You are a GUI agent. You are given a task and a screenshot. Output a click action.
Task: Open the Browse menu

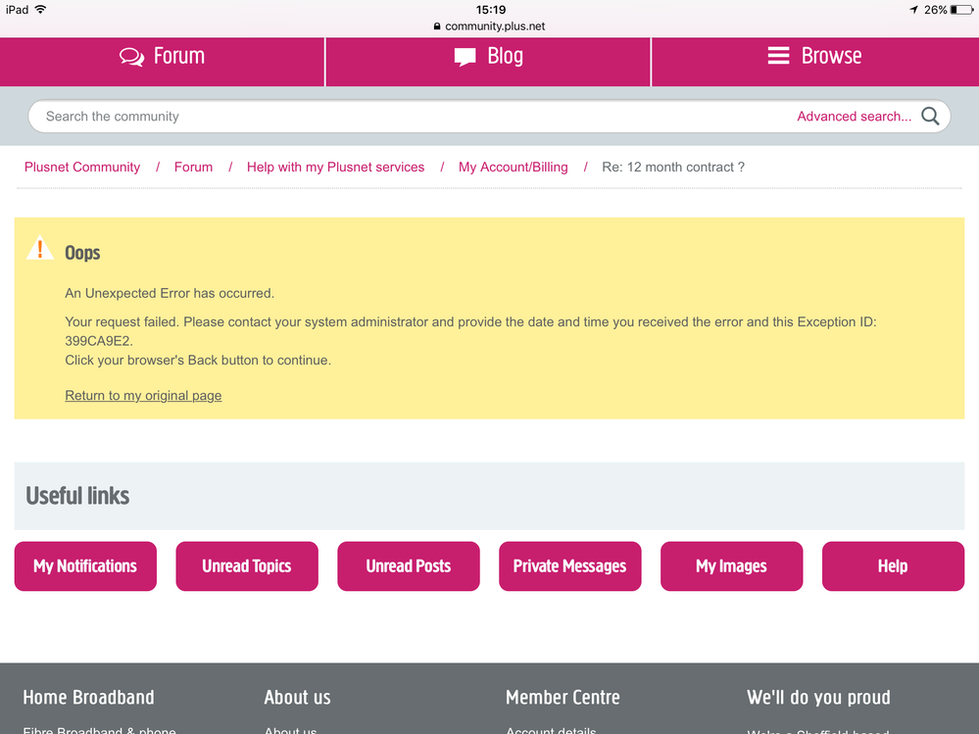(x=814, y=57)
